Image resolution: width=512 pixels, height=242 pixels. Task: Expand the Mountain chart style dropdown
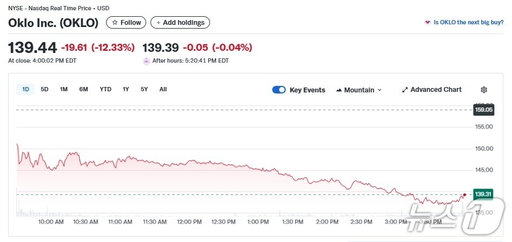click(379, 90)
